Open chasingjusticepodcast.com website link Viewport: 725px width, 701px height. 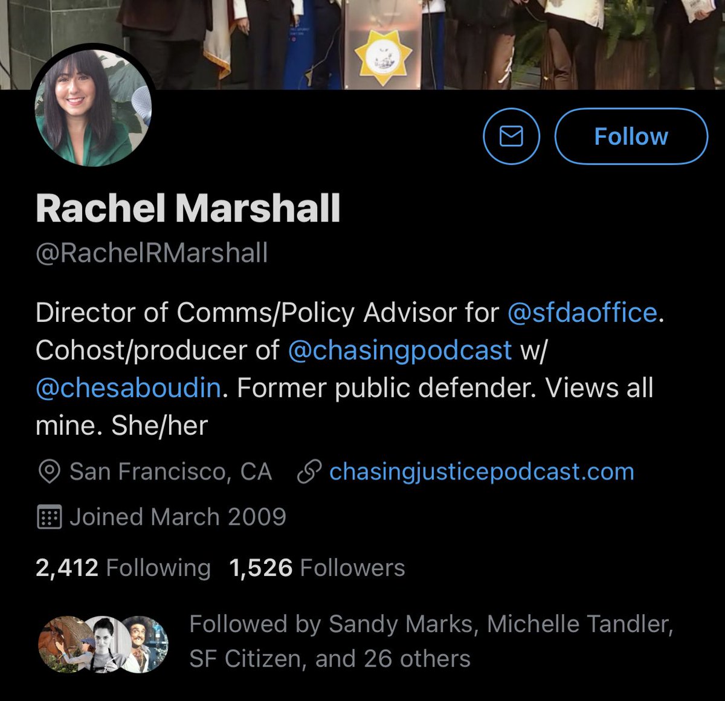coord(482,472)
